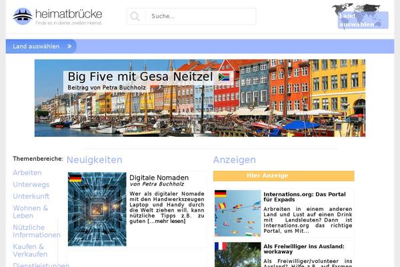Open the Digitale Nomaden tunnel thumbnail
400x267 pixels.
(97, 209)
